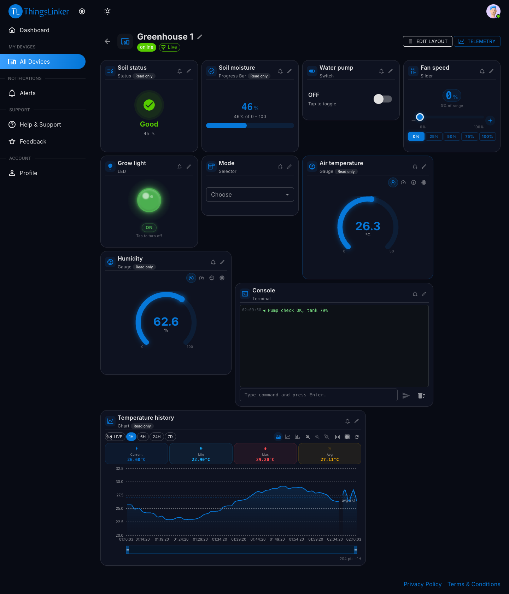Viewport: 509px width, 594px height.
Task: Edit the Air temperature widget
Action: [424, 167]
